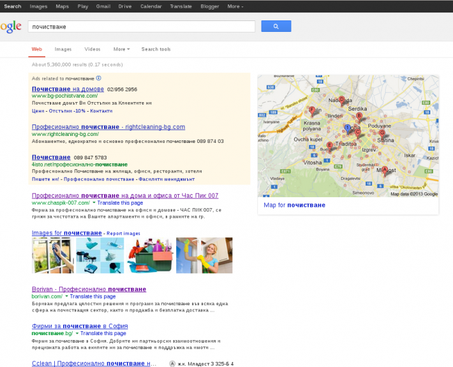
Task: Click Report images link
Action: 123,234
